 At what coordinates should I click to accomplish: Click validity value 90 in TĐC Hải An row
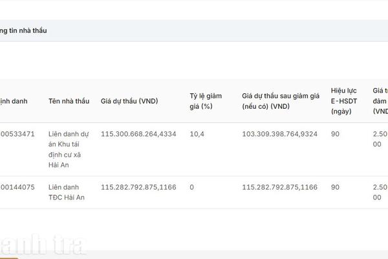pos(335,187)
